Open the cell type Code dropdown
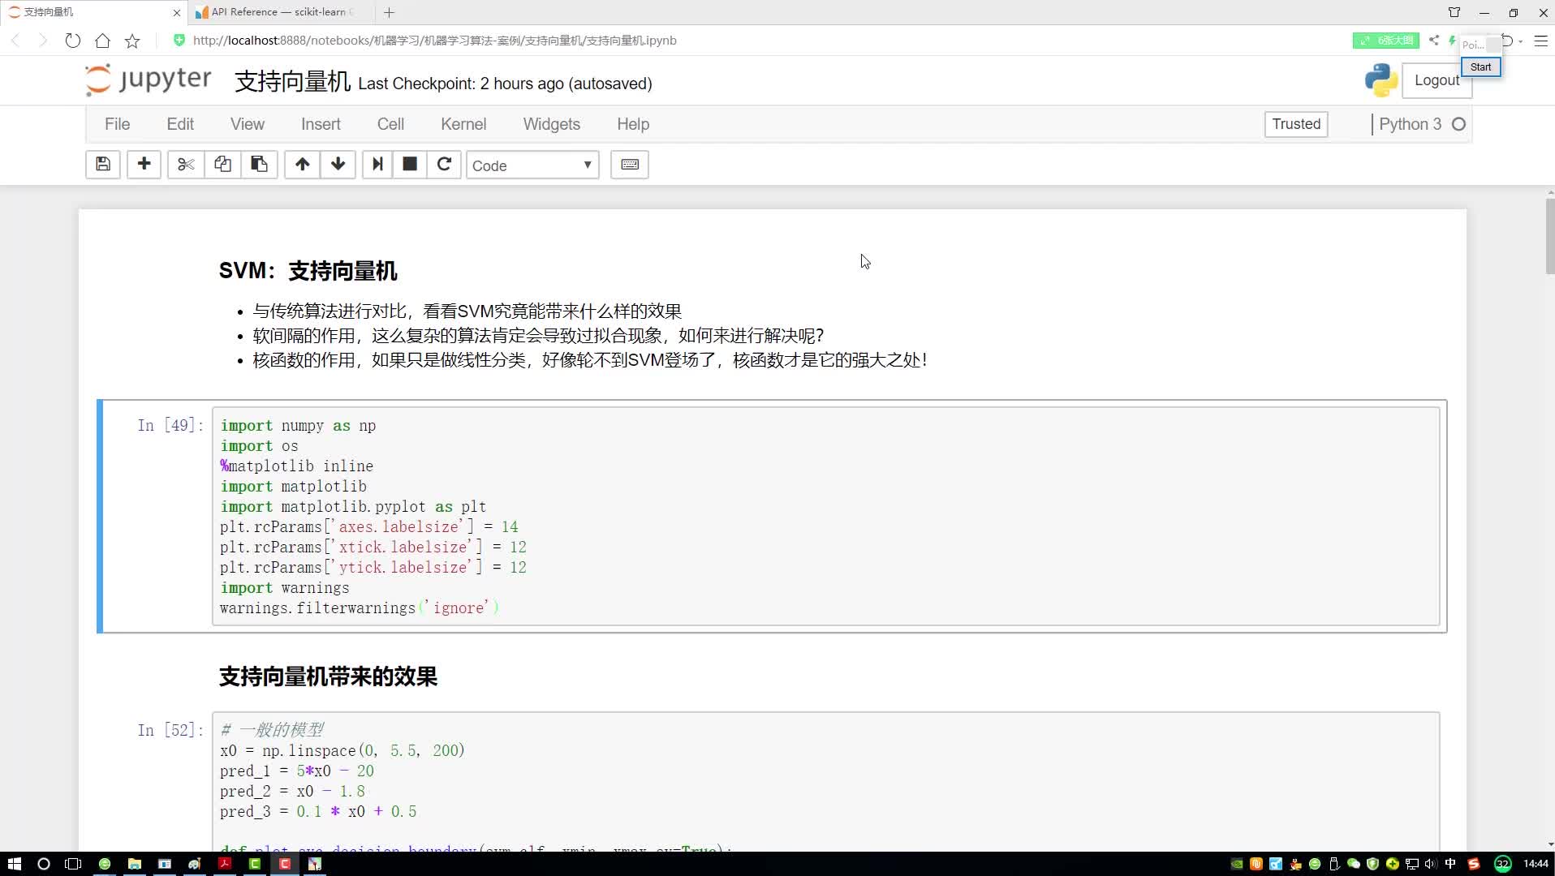Image resolution: width=1555 pixels, height=876 pixels. (x=532, y=165)
